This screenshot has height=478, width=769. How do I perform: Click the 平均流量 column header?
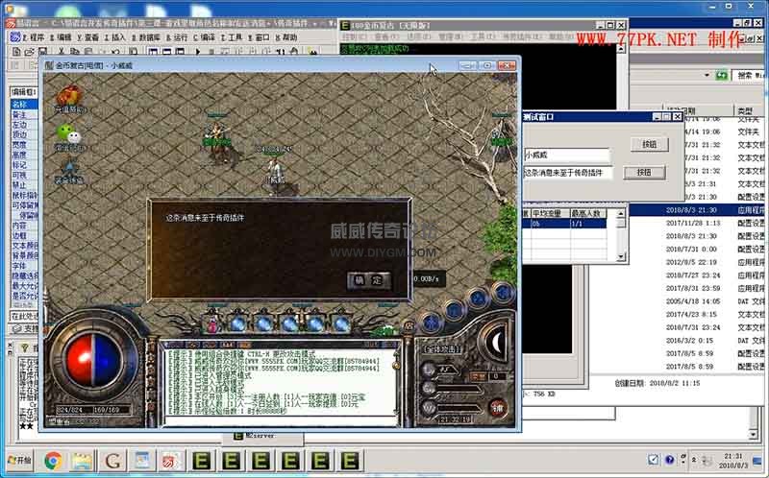click(x=549, y=213)
